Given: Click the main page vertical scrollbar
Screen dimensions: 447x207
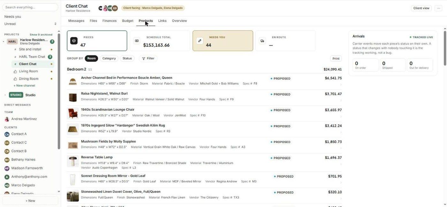Looking at the screenshot, I should point(445,48).
